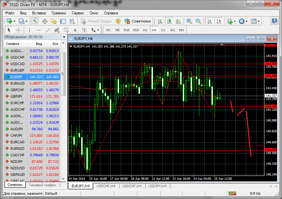Select the cursor arrow tool
Viewport: 282px width, 199px height.
point(9,30)
